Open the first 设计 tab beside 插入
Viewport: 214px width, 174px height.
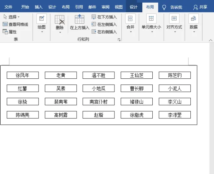click(x=52, y=7)
